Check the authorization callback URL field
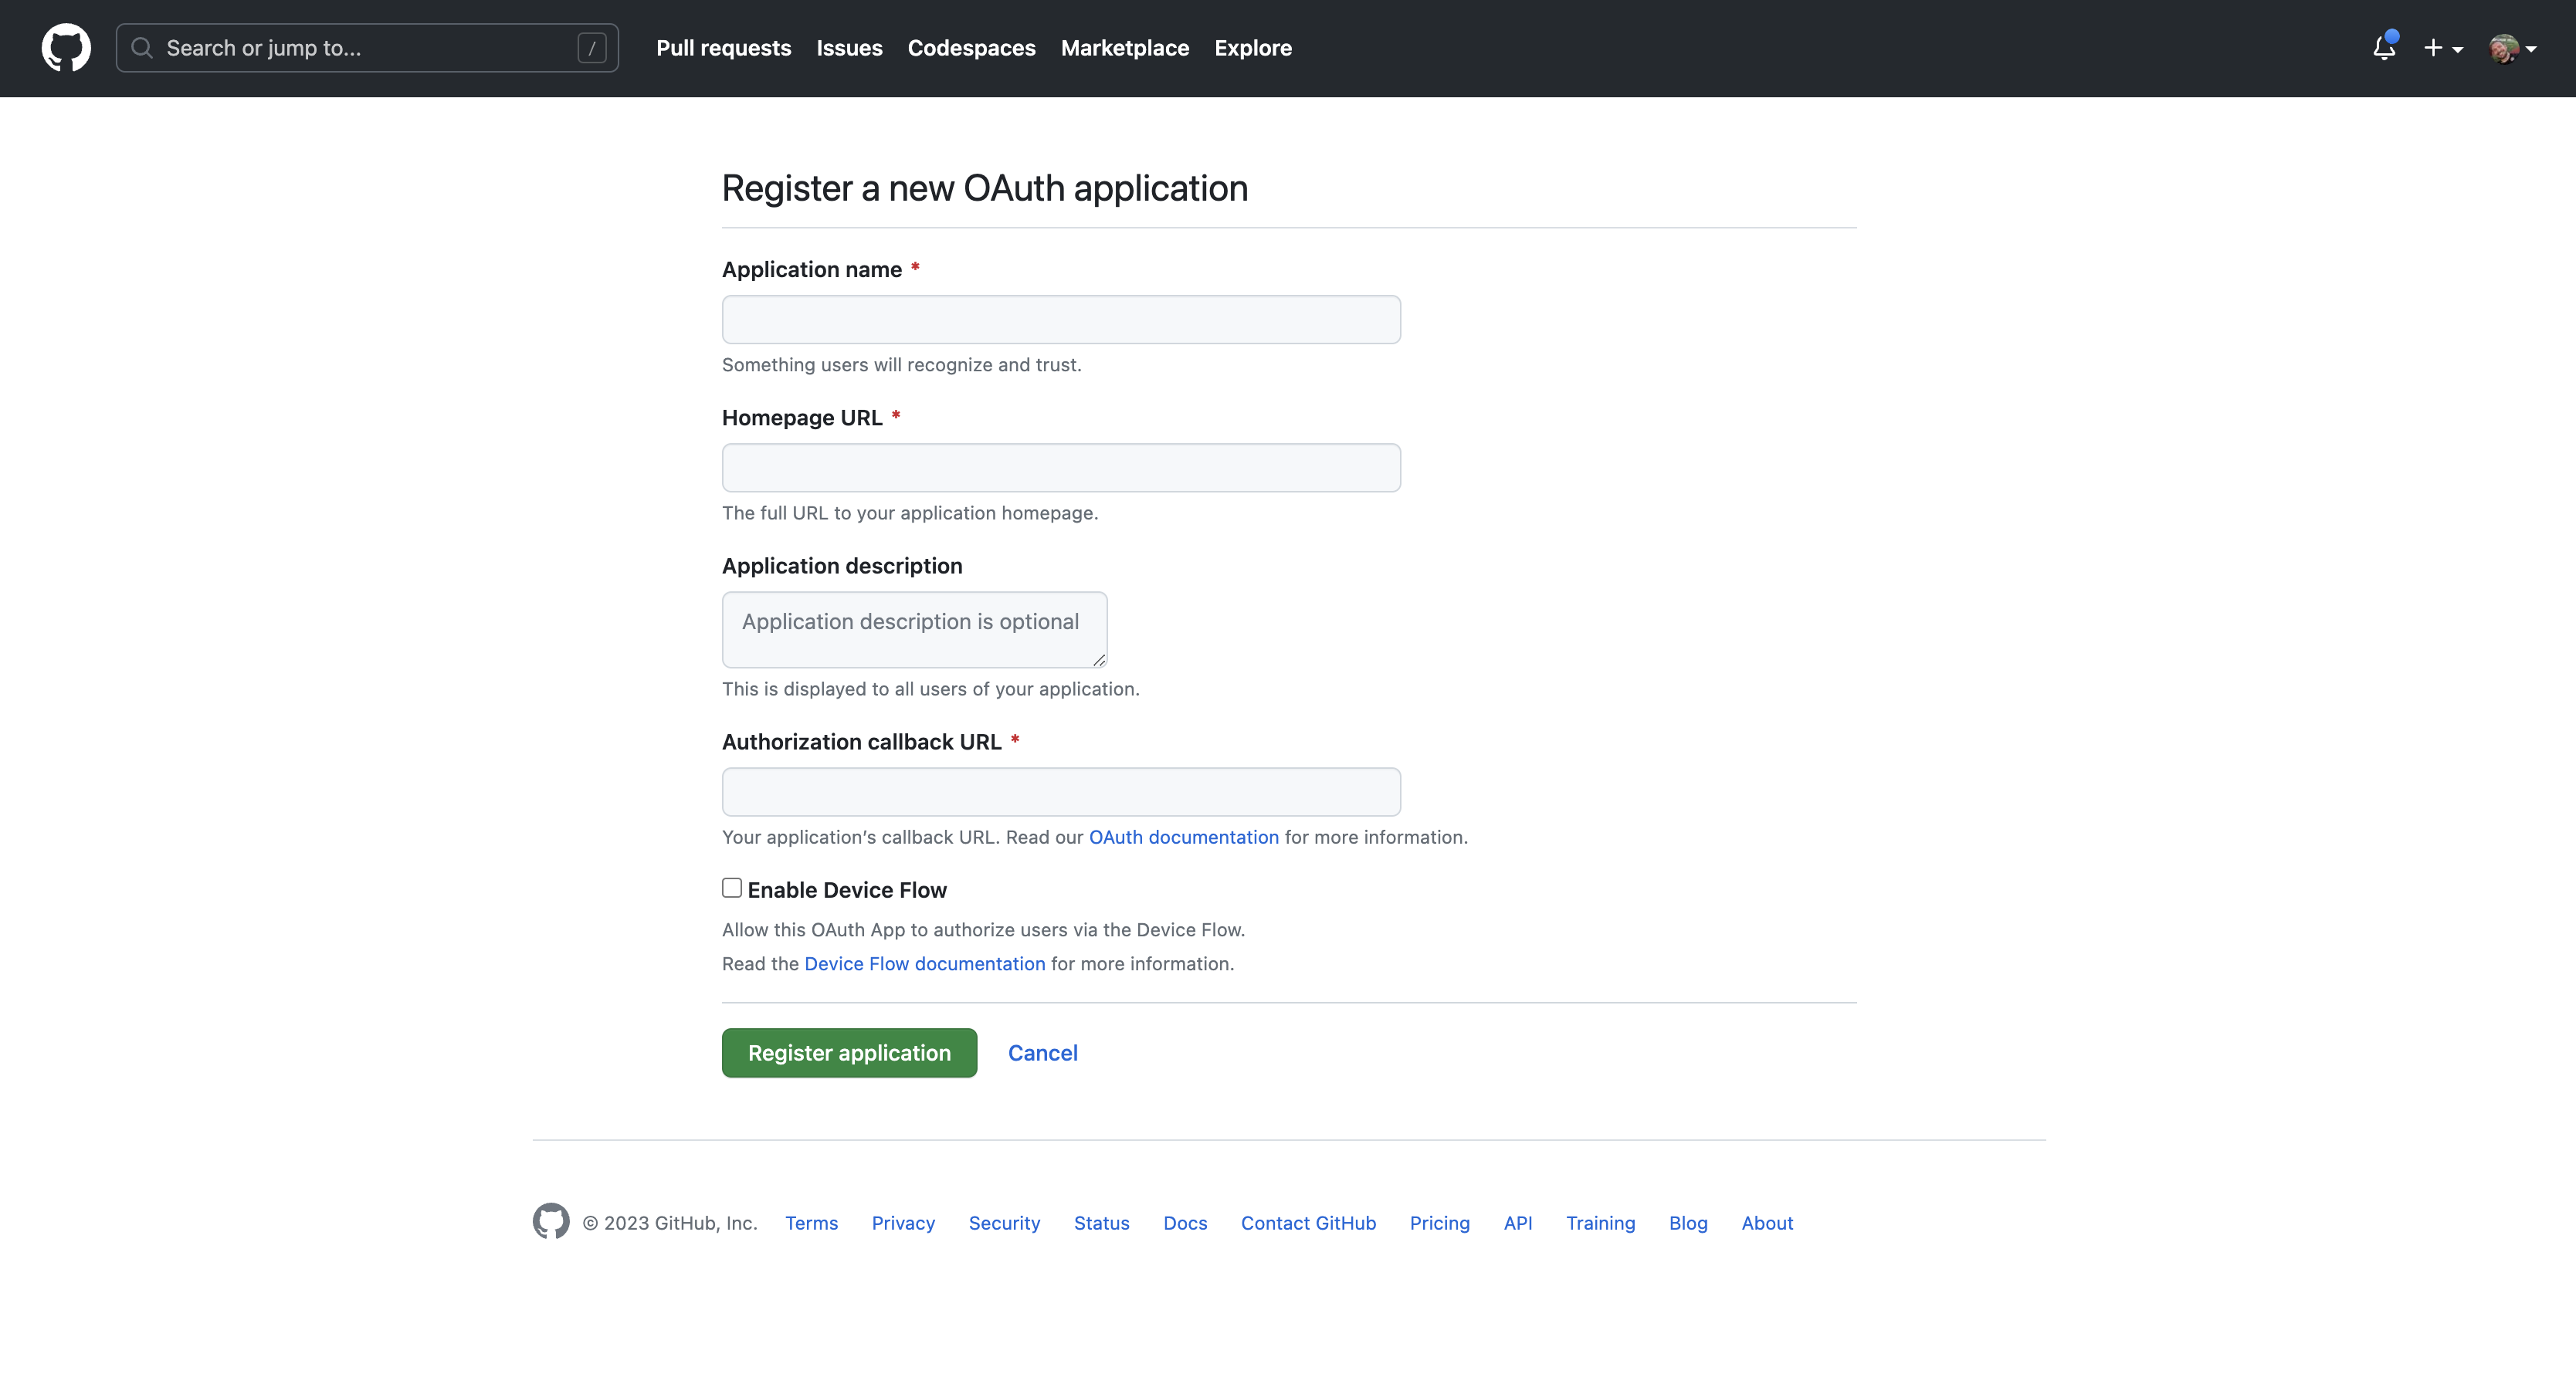The width and height of the screenshot is (2576, 1391). tap(1060, 791)
